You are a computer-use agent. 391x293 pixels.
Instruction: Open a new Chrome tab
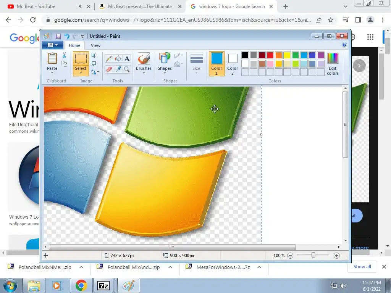click(286, 7)
